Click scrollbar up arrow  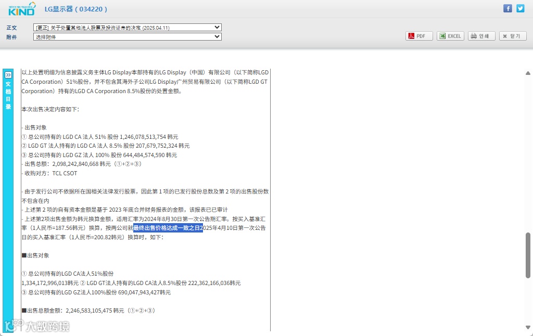pos(528,73)
